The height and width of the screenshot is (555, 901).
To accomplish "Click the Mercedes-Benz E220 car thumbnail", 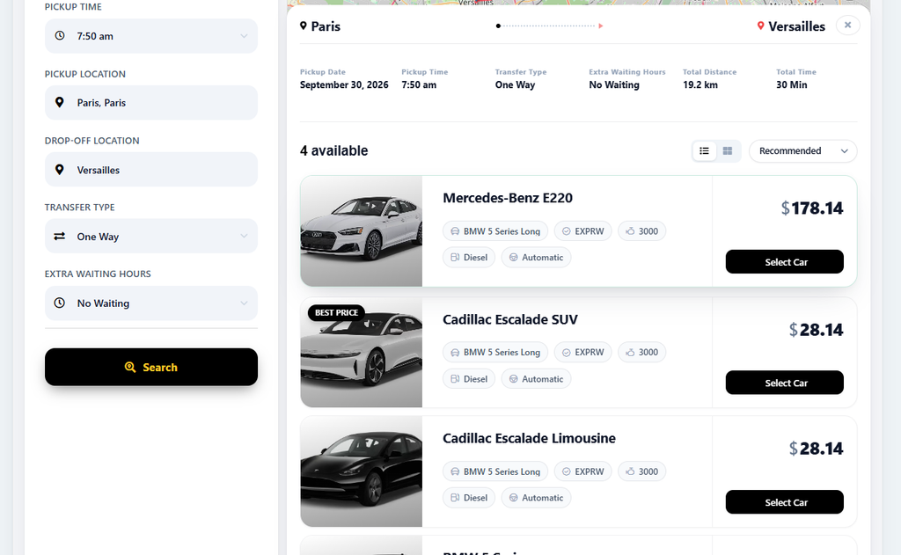I will (362, 231).
